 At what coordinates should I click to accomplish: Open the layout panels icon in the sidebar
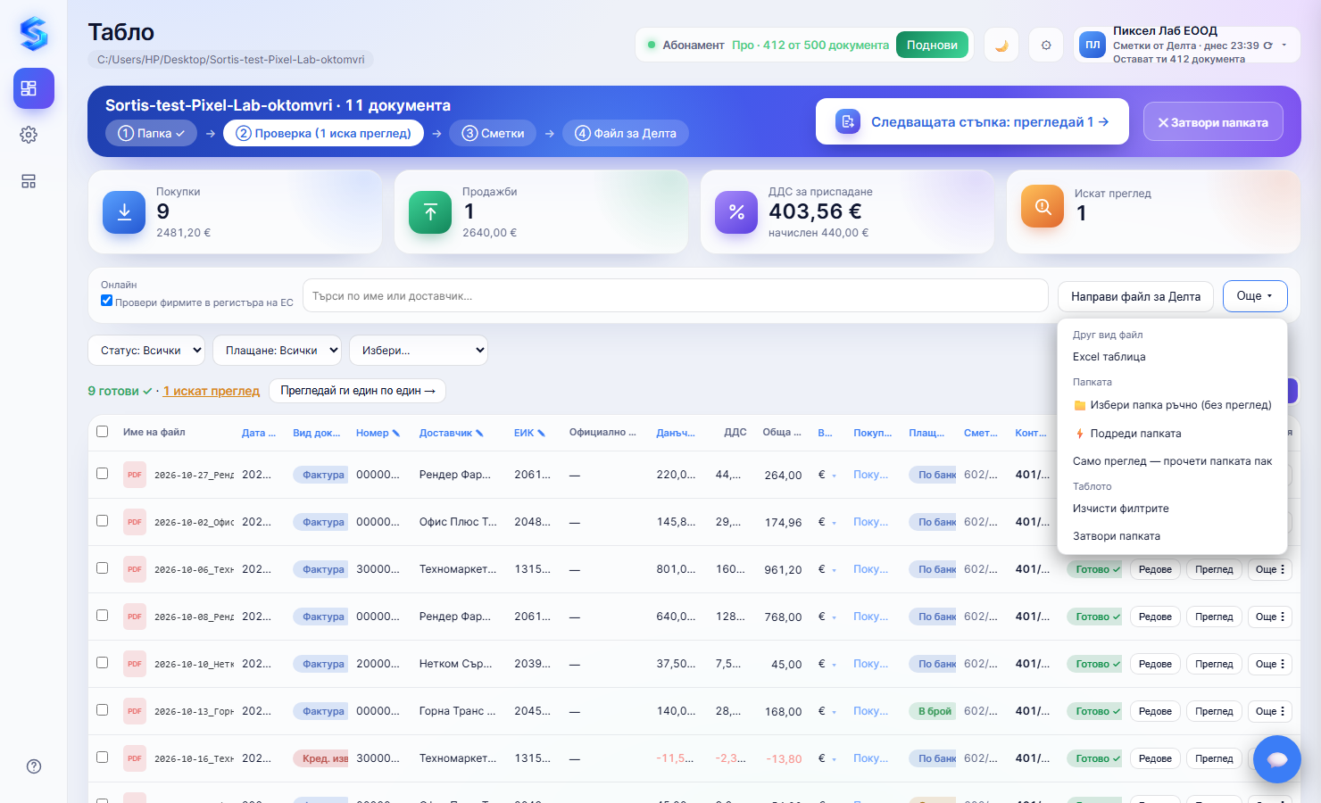(29, 181)
